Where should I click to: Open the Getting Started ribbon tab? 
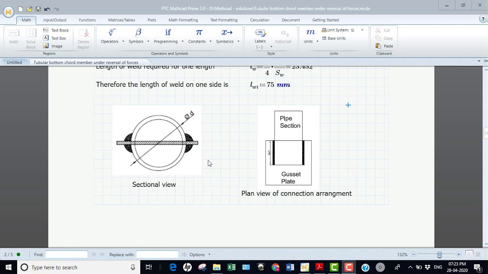coord(326,20)
